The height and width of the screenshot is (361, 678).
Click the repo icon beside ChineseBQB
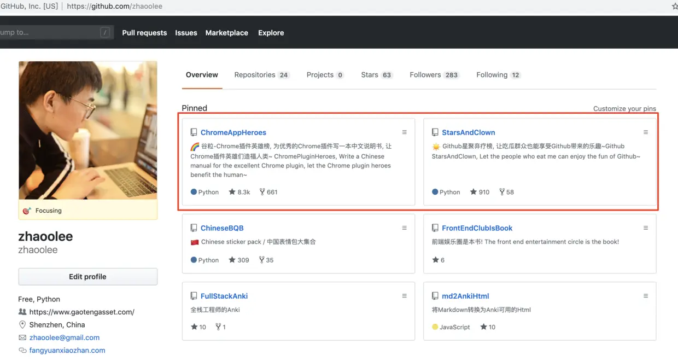click(x=194, y=228)
